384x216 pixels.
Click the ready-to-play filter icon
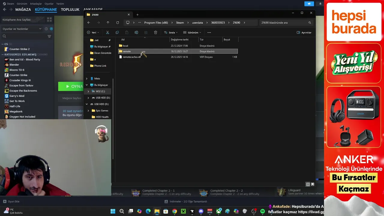point(51,29)
